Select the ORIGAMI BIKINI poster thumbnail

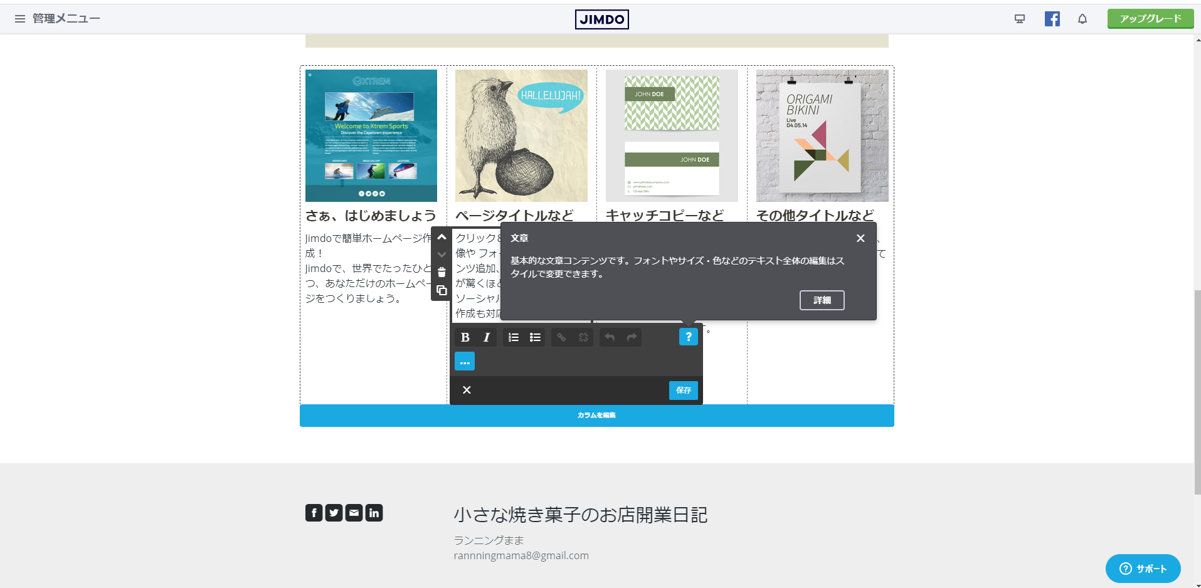(x=822, y=135)
